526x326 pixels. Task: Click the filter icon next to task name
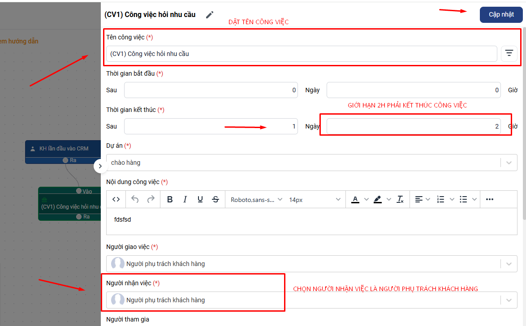tap(509, 54)
